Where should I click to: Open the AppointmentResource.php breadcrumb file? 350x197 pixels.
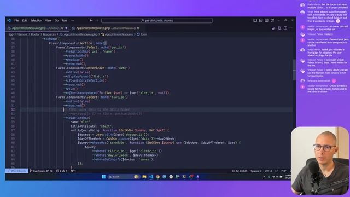pyautogui.click(x=80, y=34)
